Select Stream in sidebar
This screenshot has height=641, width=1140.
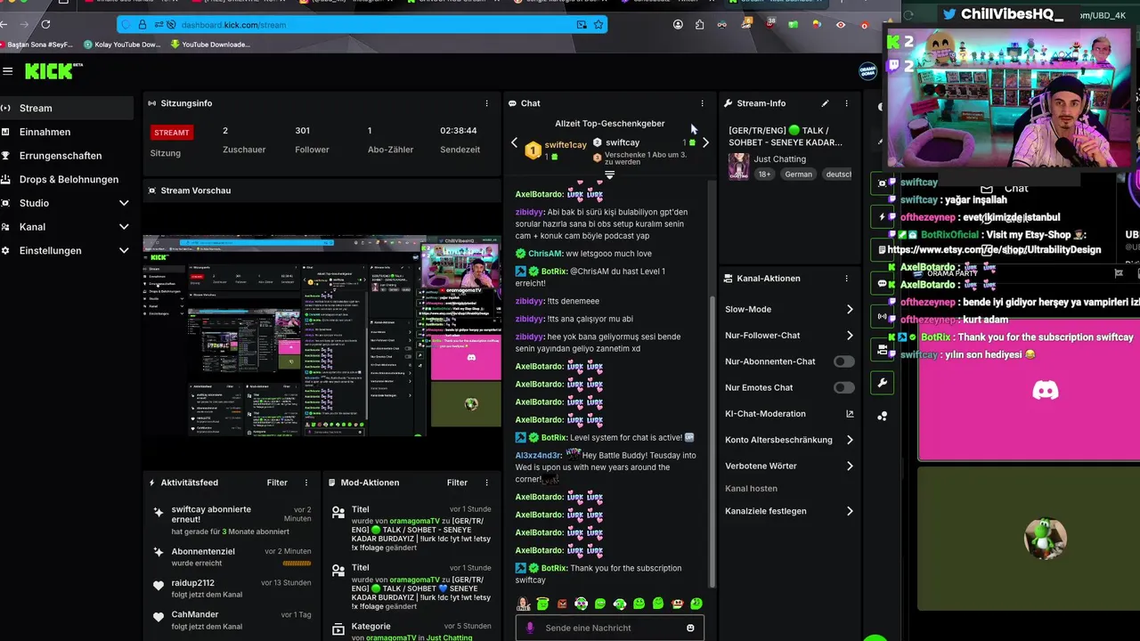click(67, 108)
